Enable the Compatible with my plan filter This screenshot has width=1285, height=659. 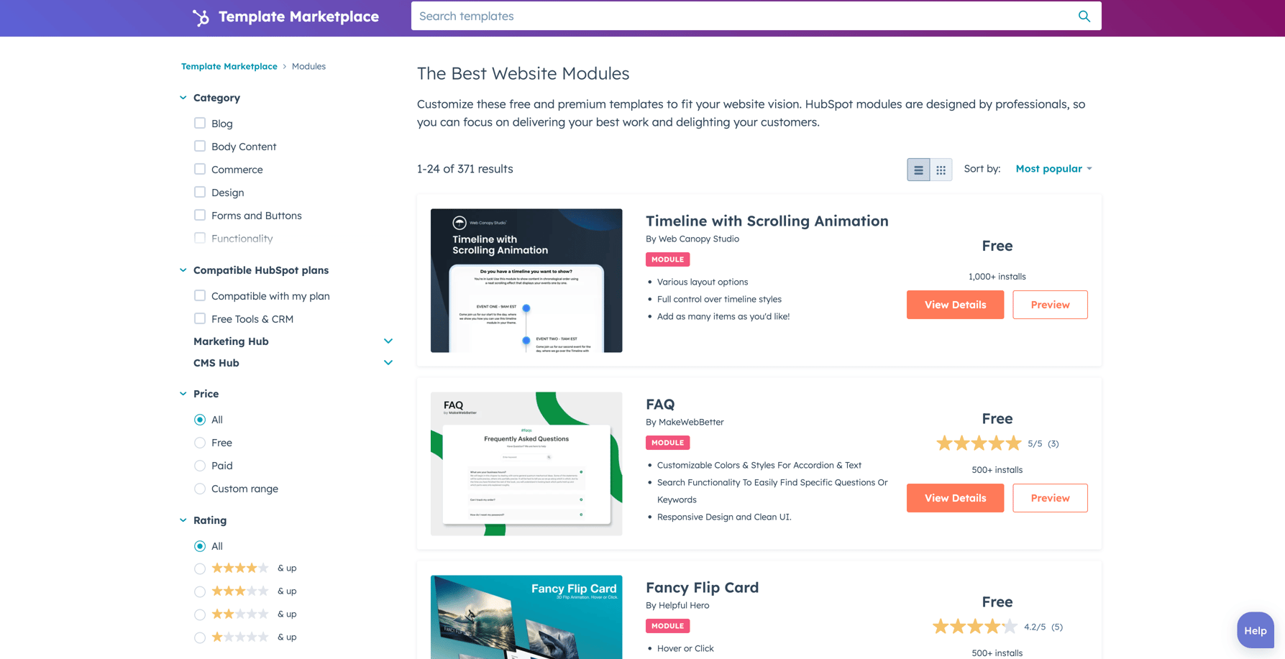[199, 295]
